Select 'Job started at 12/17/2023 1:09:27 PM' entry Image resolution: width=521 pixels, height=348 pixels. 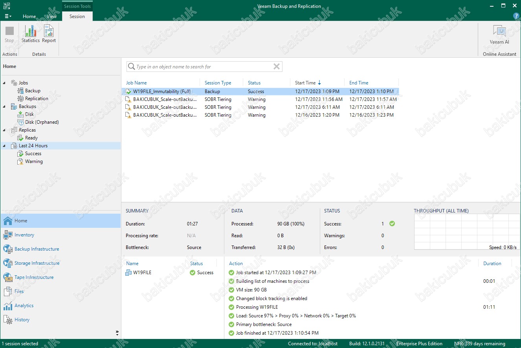(x=276, y=273)
